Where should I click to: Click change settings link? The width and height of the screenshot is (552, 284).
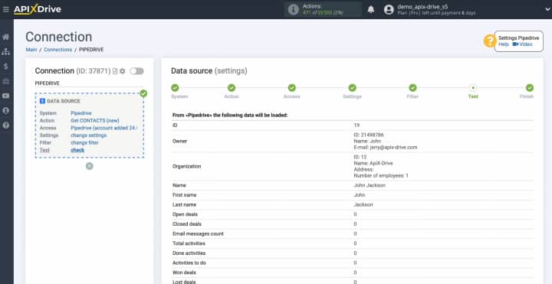[x=88, y=135]
